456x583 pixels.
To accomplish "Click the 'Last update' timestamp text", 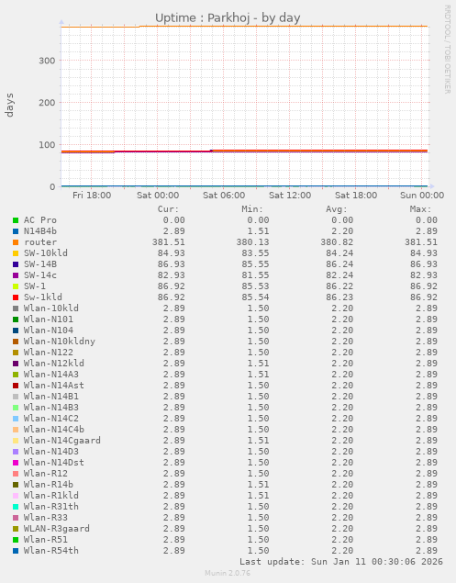I will click(x=340, y=562).
